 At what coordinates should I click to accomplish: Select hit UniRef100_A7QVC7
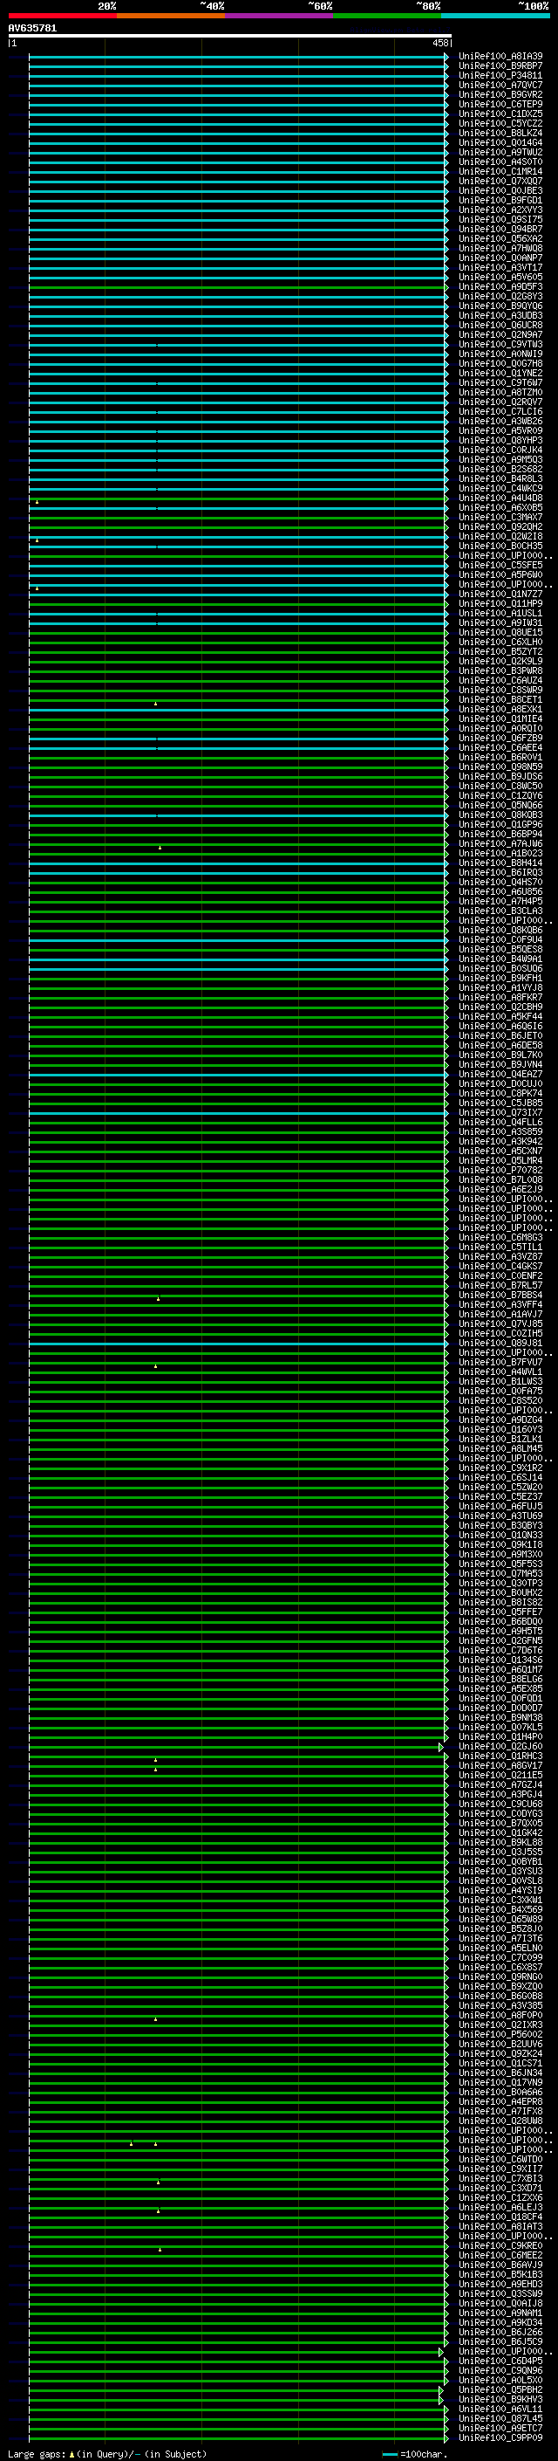(500, 85)
